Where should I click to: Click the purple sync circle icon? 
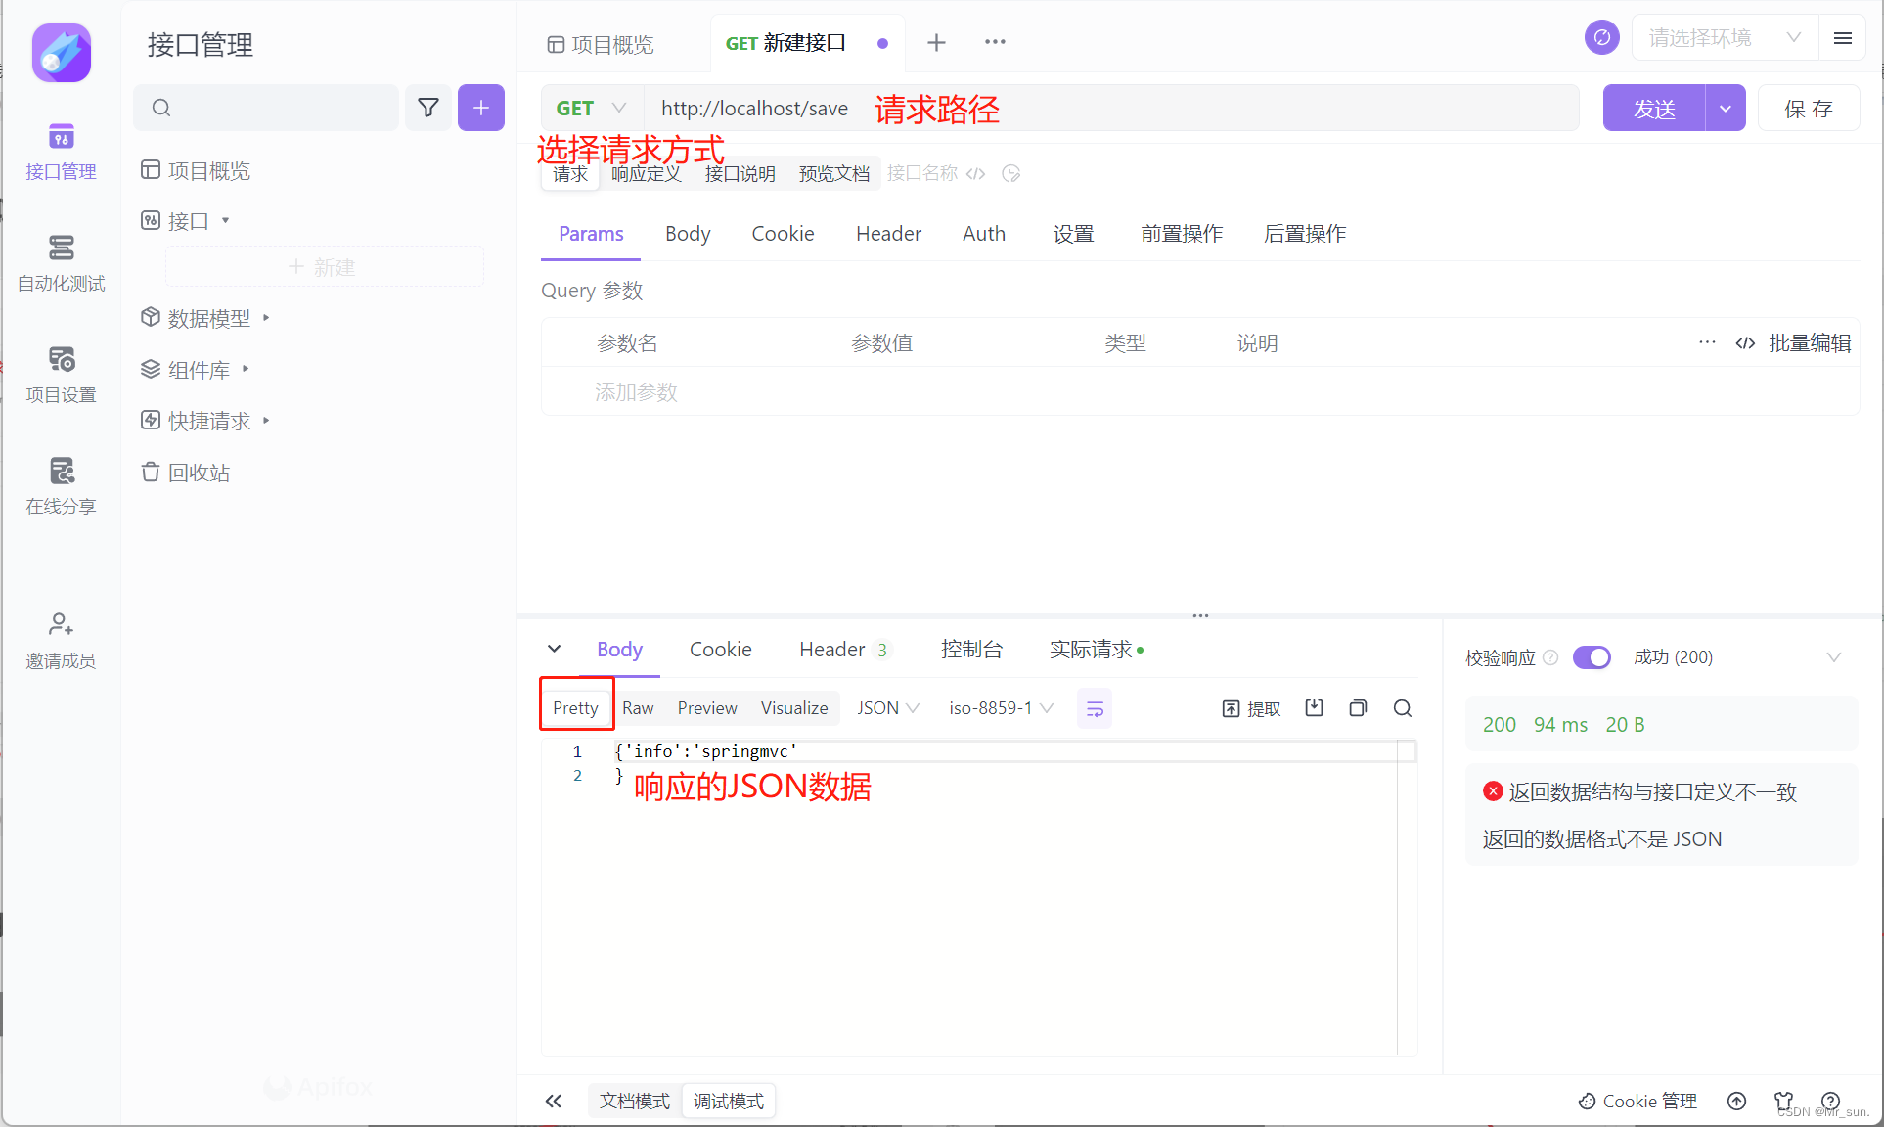coord(1601,38)
